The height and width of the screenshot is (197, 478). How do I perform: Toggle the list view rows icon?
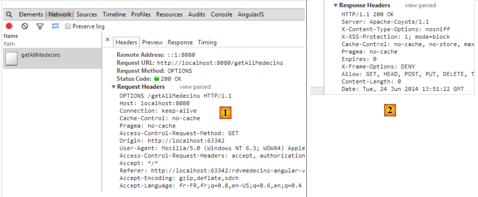click(55, 26)
